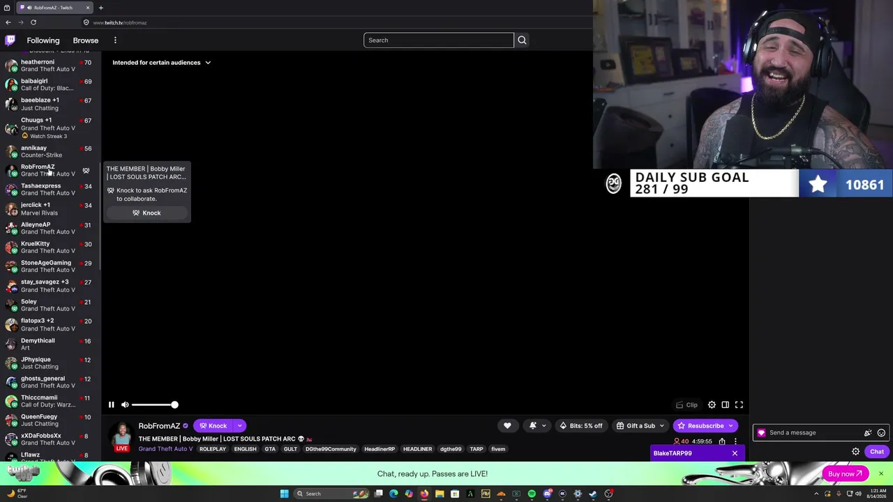Viewport: 893px width, 502px height.
Task: Share the stream with the share icon
Action: tap(722, 441)
